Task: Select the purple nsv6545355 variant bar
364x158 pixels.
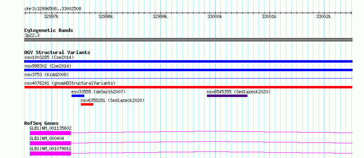Action: [227, 96]
